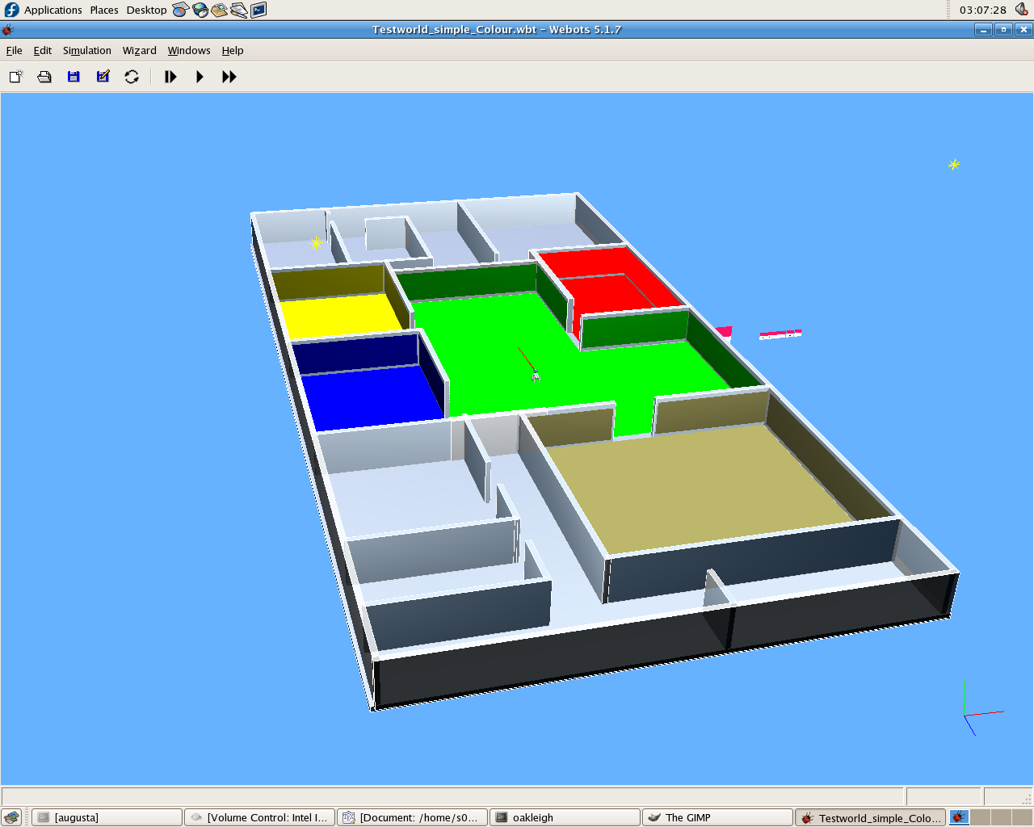Revert the world with the reload icon

[x=132, y=77]
